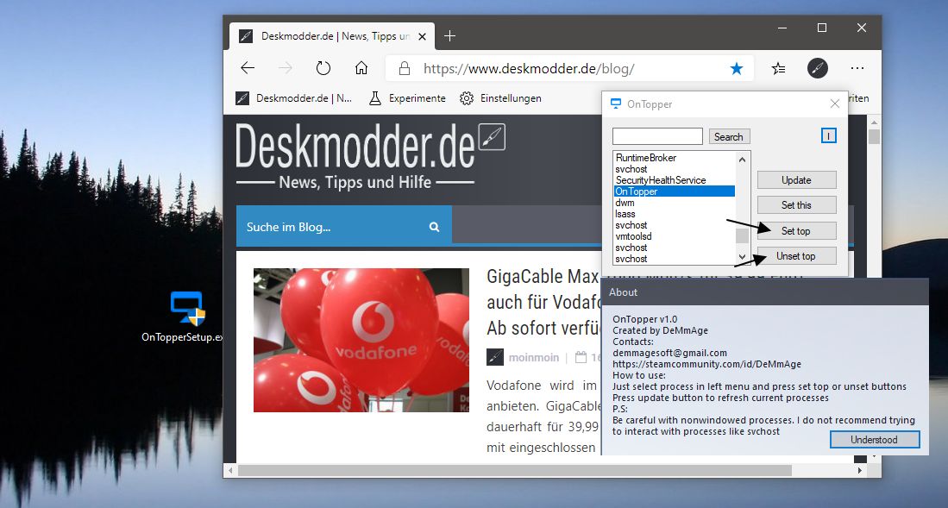Toggle the blue favorite star
The width and height of the screenshot is (948, 508).
(737, 68)
